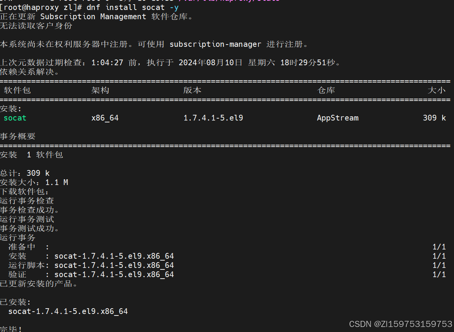Click the version 1.7.4.1-5.el9 text

coord(213,118)
